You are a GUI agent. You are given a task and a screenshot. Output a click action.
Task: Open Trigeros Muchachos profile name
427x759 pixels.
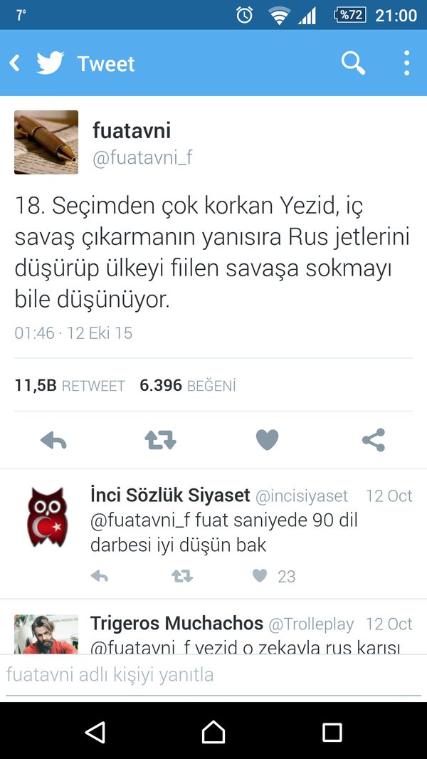(x=176, y=624)
